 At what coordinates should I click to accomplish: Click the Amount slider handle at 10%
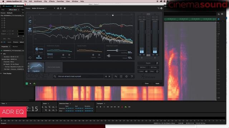tap(109, 56)
